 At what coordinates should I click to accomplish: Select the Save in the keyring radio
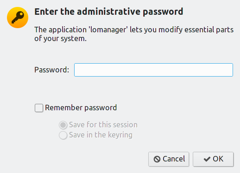[x=63, y=135]
